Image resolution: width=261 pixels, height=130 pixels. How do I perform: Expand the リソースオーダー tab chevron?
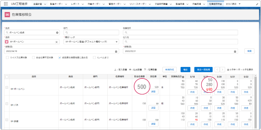click(x=150, y=4)
